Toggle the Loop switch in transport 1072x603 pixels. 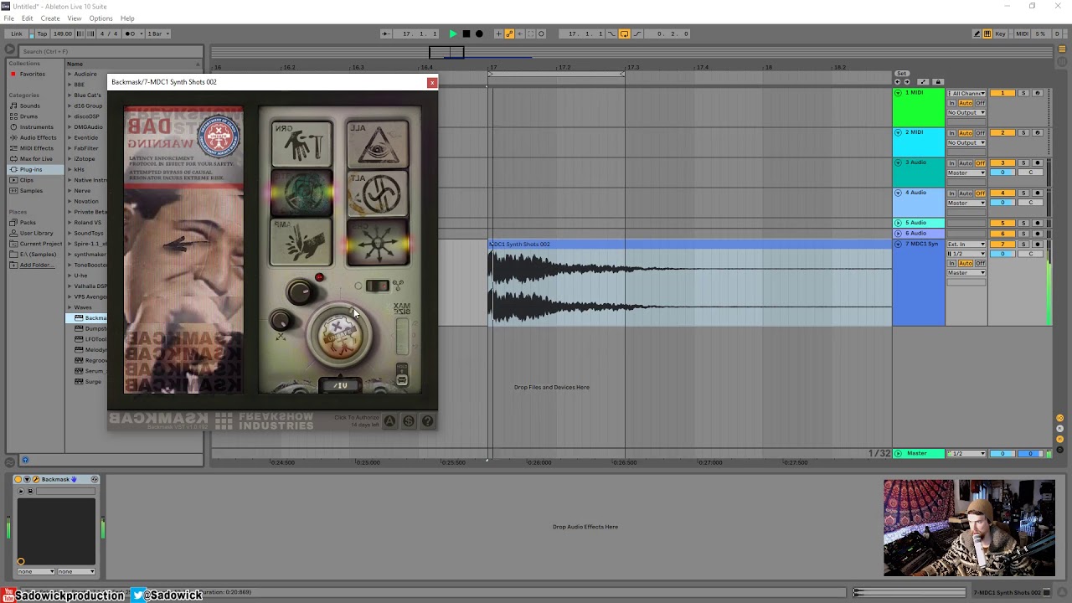pos(624,33)
